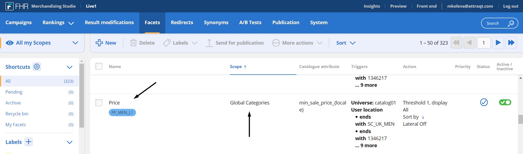Go to the next page with the right arrow
The width and height of the screenshot is (523, 154).
pos(498,42)
